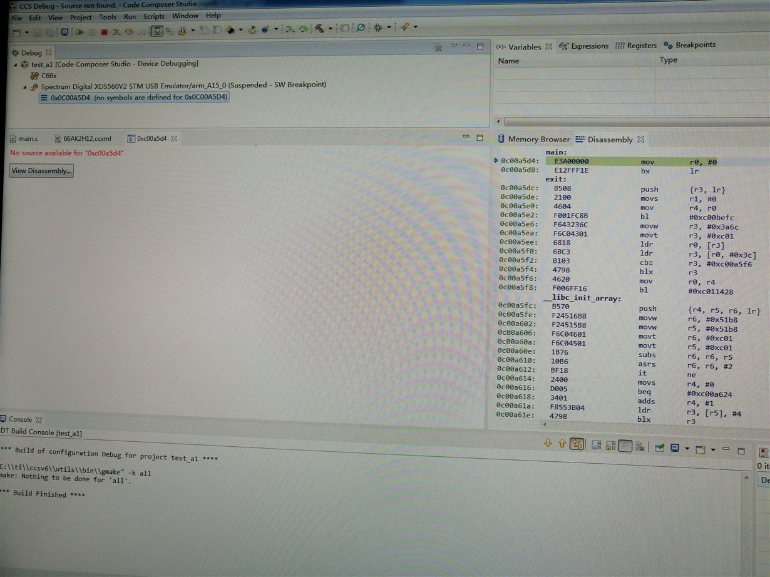Click the Assembly Step Over green arrow icon
The height and width of the screenshot is (577, 770).
coord(303,29)
